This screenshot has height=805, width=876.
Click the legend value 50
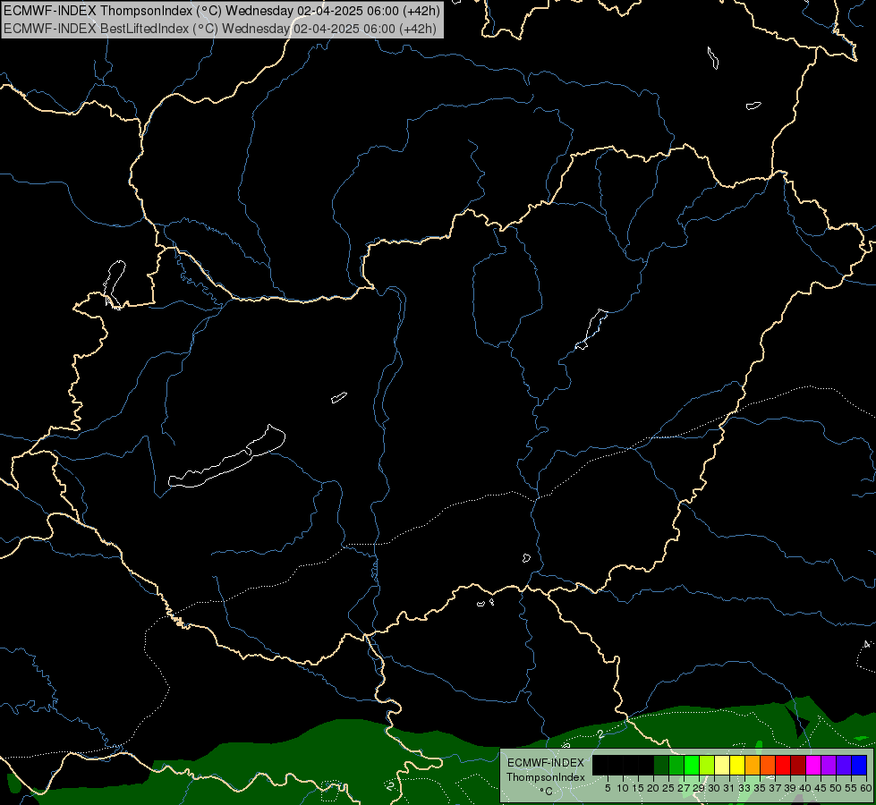(x=836, y=788)
